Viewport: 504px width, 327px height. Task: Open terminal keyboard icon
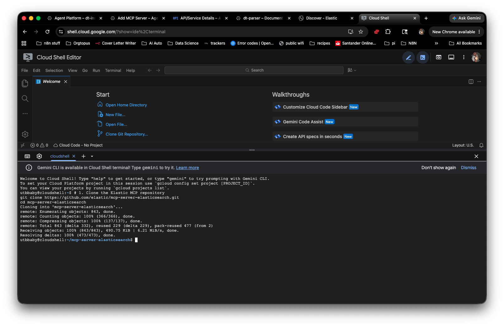point(27,156)
